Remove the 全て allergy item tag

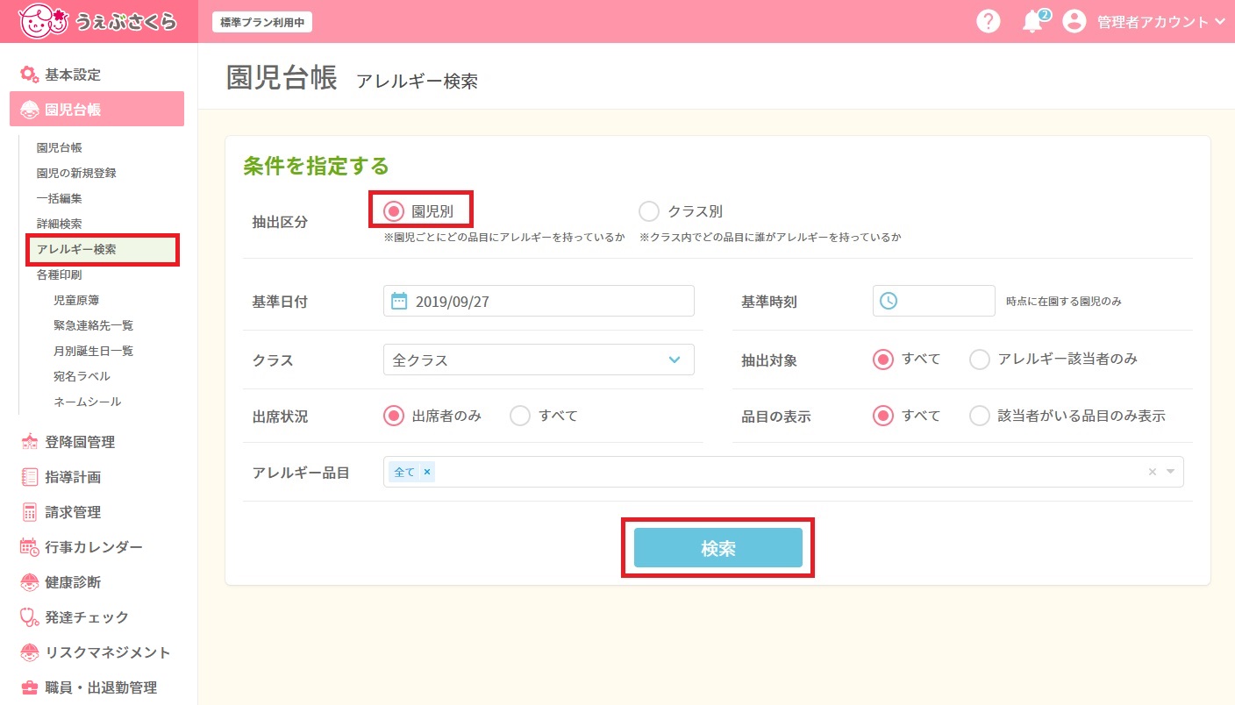tap(427, 472)
